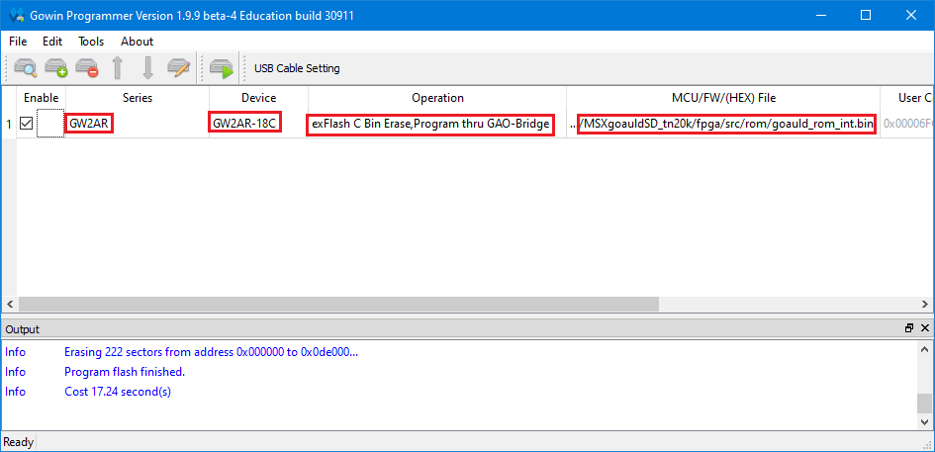This screenshot has width=935, height=452.
Task: Close the Output panel
Action: coord(925,328)
